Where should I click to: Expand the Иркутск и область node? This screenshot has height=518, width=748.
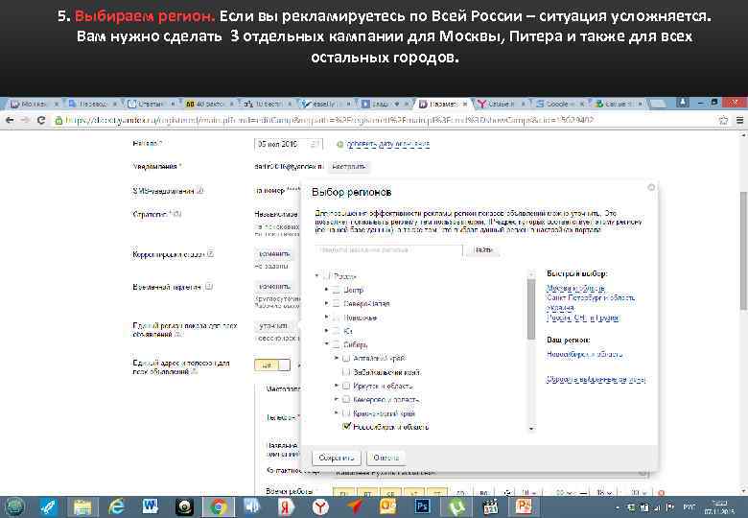337,385
